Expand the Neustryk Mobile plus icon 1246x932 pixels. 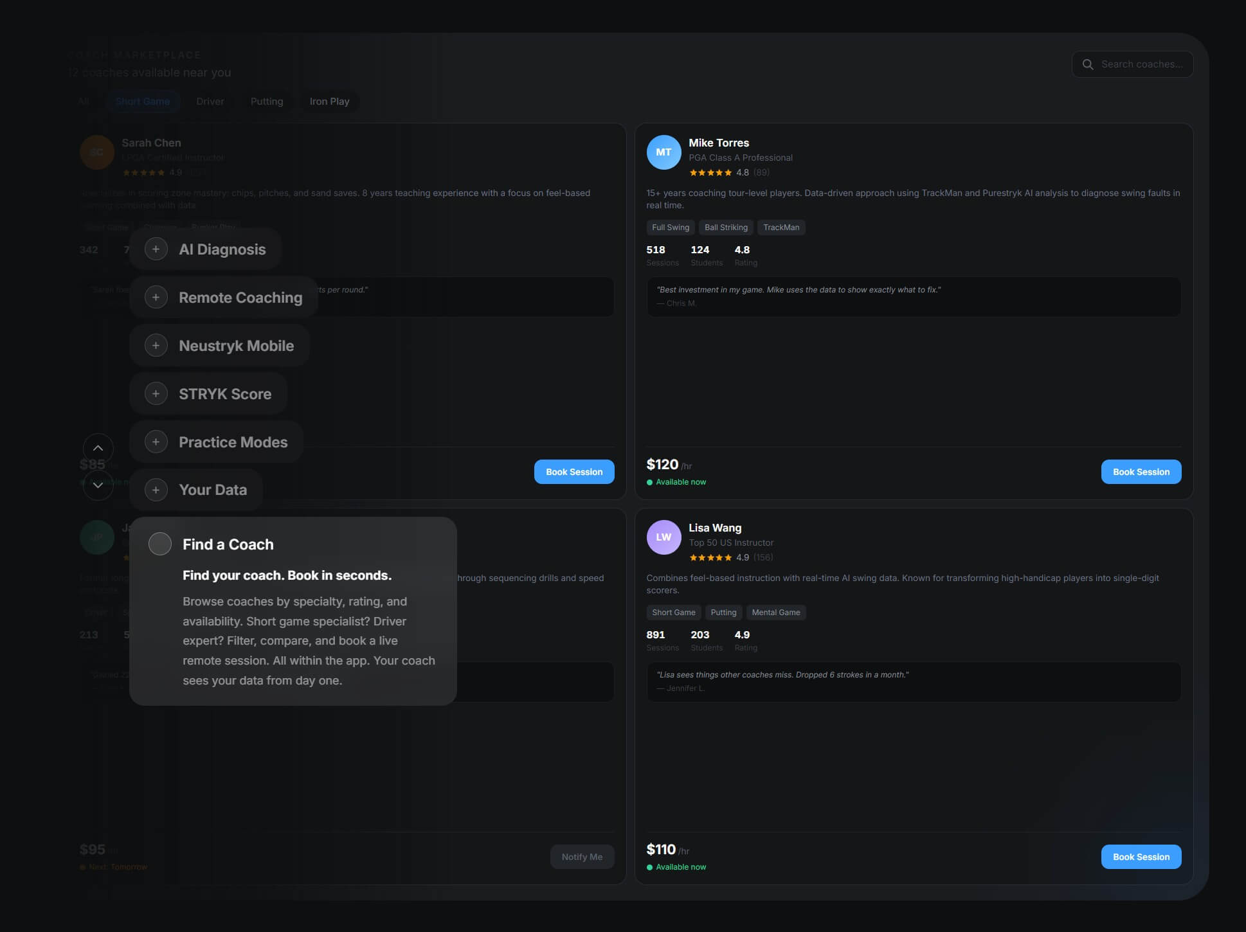pos(156,346)
